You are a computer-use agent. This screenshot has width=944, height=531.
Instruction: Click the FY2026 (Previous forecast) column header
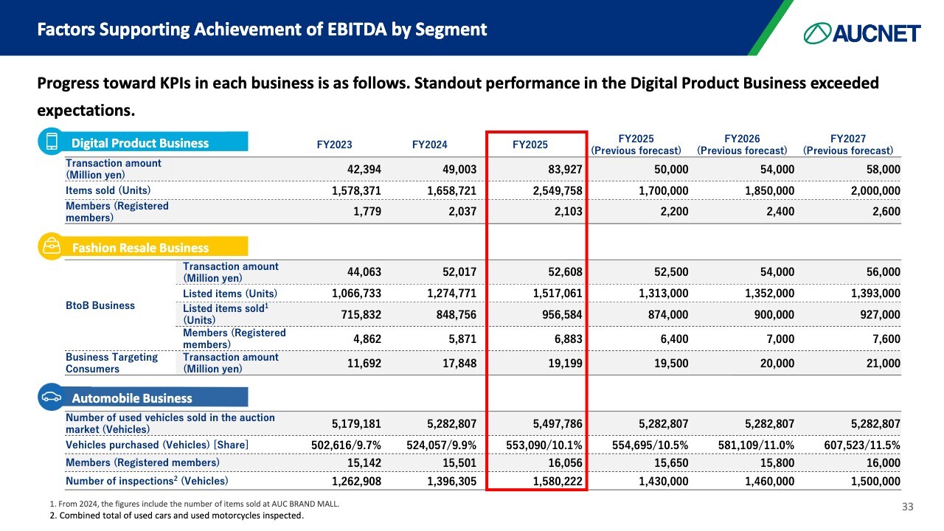tap(742, 145)
